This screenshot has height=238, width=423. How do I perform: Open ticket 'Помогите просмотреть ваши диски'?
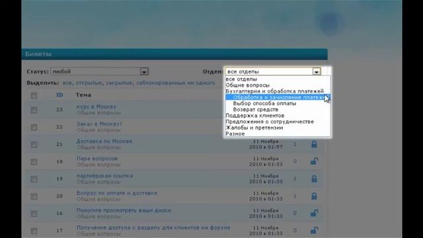124,210
